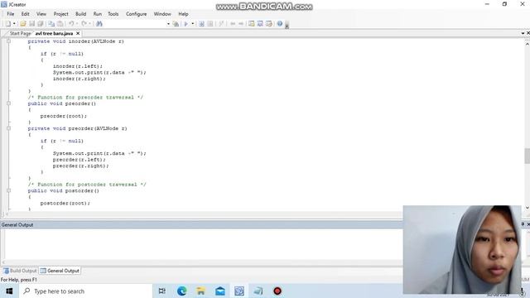Open the Run options dropdown arrow
Image resolution: width=530 pixels, height=298 pixels.
pos(193,24)
